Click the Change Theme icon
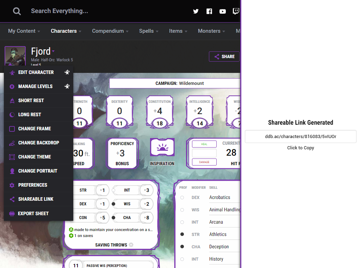359x268 pixels. point(12,157)
